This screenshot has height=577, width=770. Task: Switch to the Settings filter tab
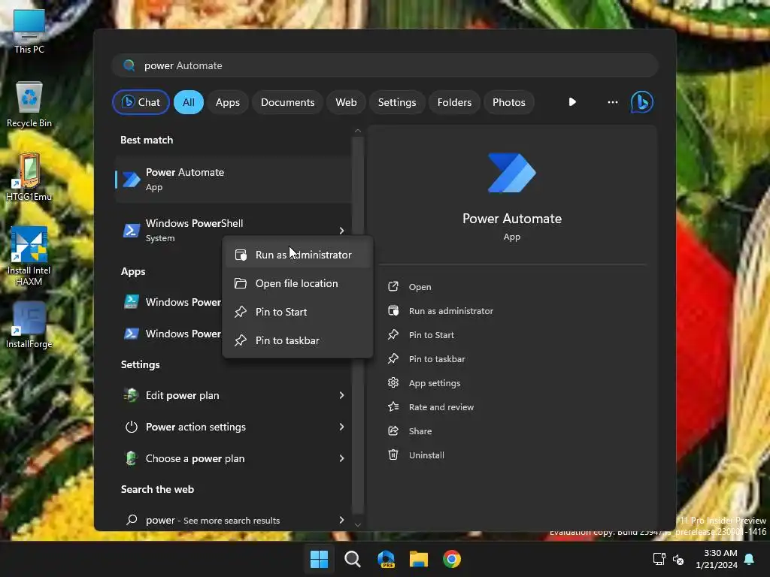[397, 102]
